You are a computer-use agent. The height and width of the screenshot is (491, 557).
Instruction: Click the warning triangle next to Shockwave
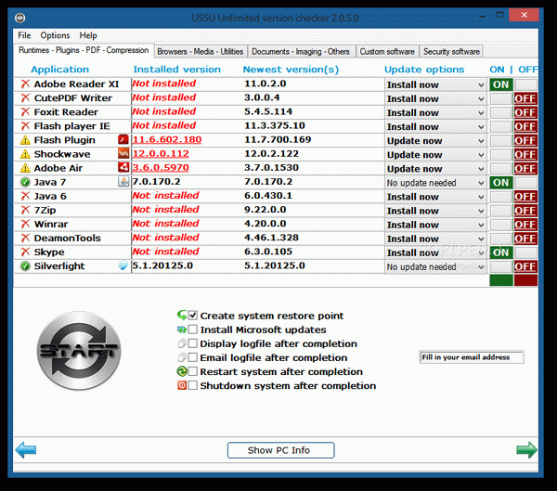[25, 154]
